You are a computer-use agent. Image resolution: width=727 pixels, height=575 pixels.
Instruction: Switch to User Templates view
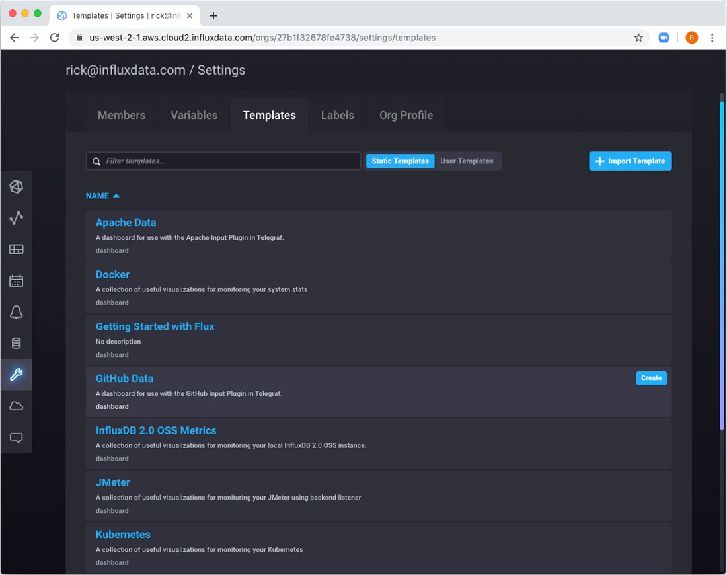[467, 161]
